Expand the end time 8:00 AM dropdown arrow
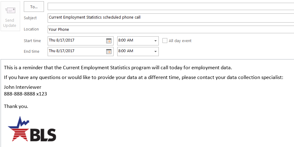294x147 pixels. pos(155,51)
